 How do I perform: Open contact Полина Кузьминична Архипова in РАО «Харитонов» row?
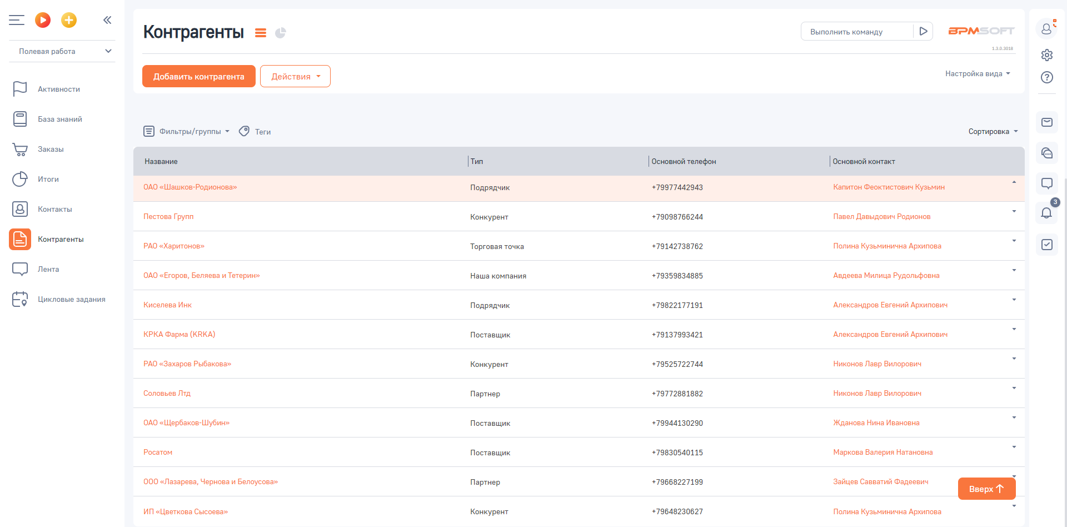point(887,246)
